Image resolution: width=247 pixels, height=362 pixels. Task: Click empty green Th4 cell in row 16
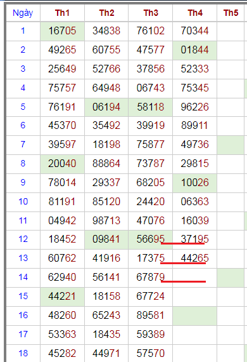point(194,316)
